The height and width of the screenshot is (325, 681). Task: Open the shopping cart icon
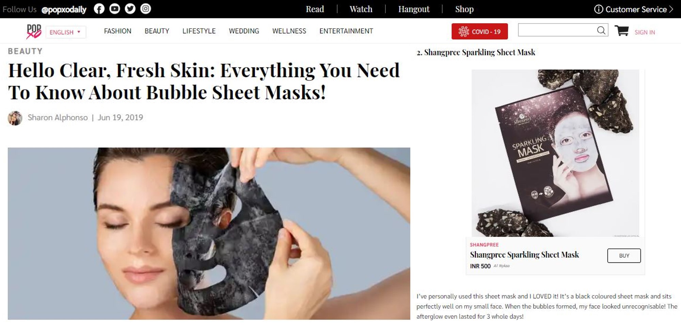click(x=621, y=31)
